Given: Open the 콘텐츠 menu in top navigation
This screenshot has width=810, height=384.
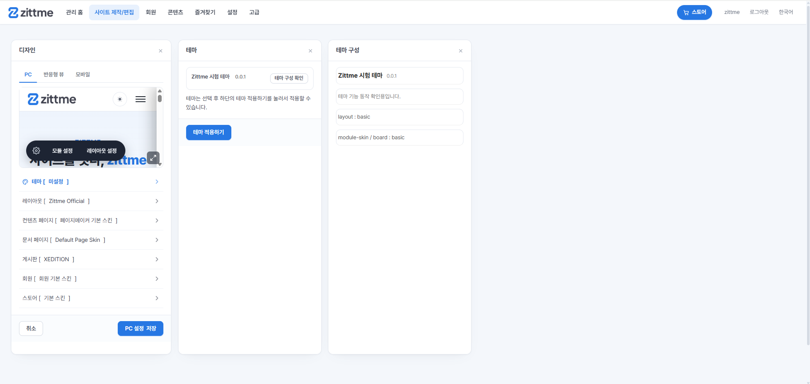Looking at the screenshot, I should tap(175, 12).
